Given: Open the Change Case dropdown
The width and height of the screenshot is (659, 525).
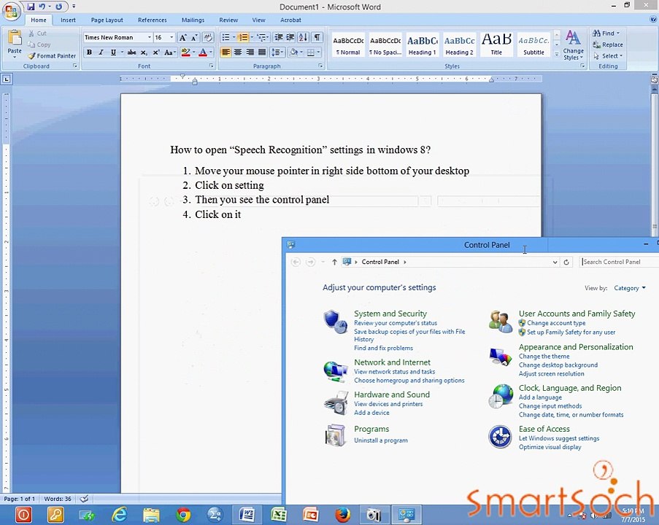Looking at the screenshot, I should (x=170, y=52).
